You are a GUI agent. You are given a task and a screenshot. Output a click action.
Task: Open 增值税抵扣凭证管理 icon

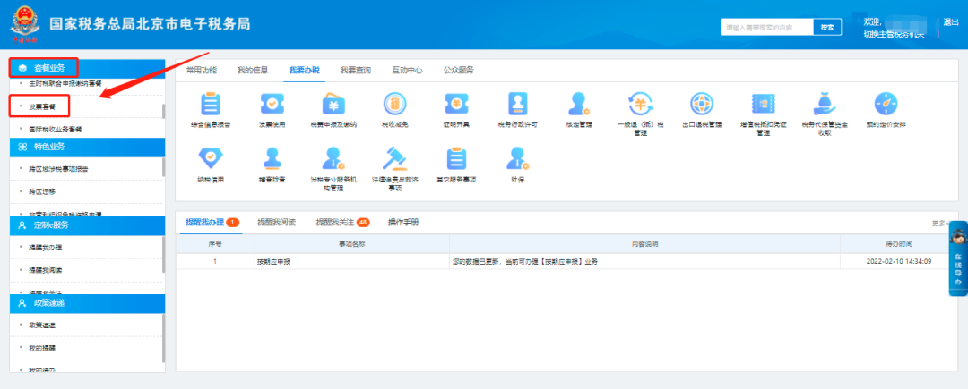[x=763, y=104]
